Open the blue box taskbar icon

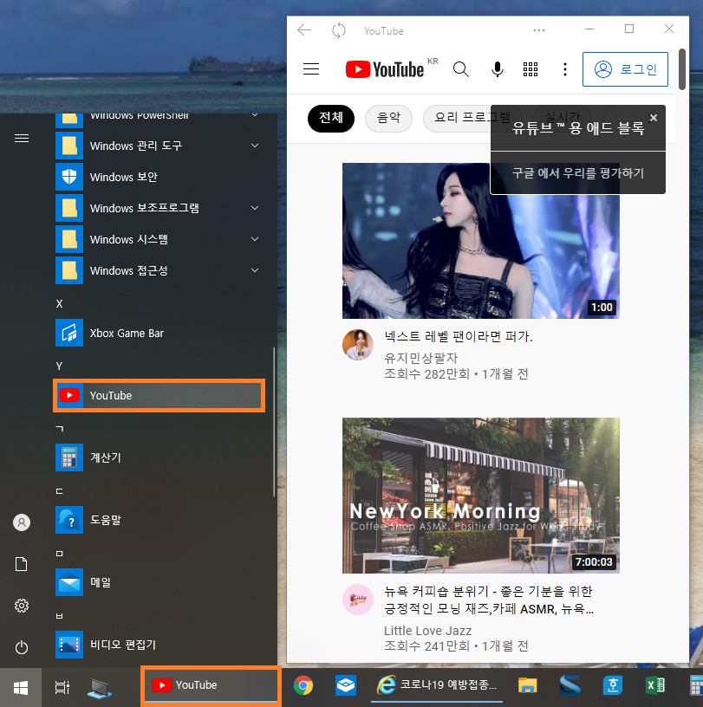click(346, 685)
